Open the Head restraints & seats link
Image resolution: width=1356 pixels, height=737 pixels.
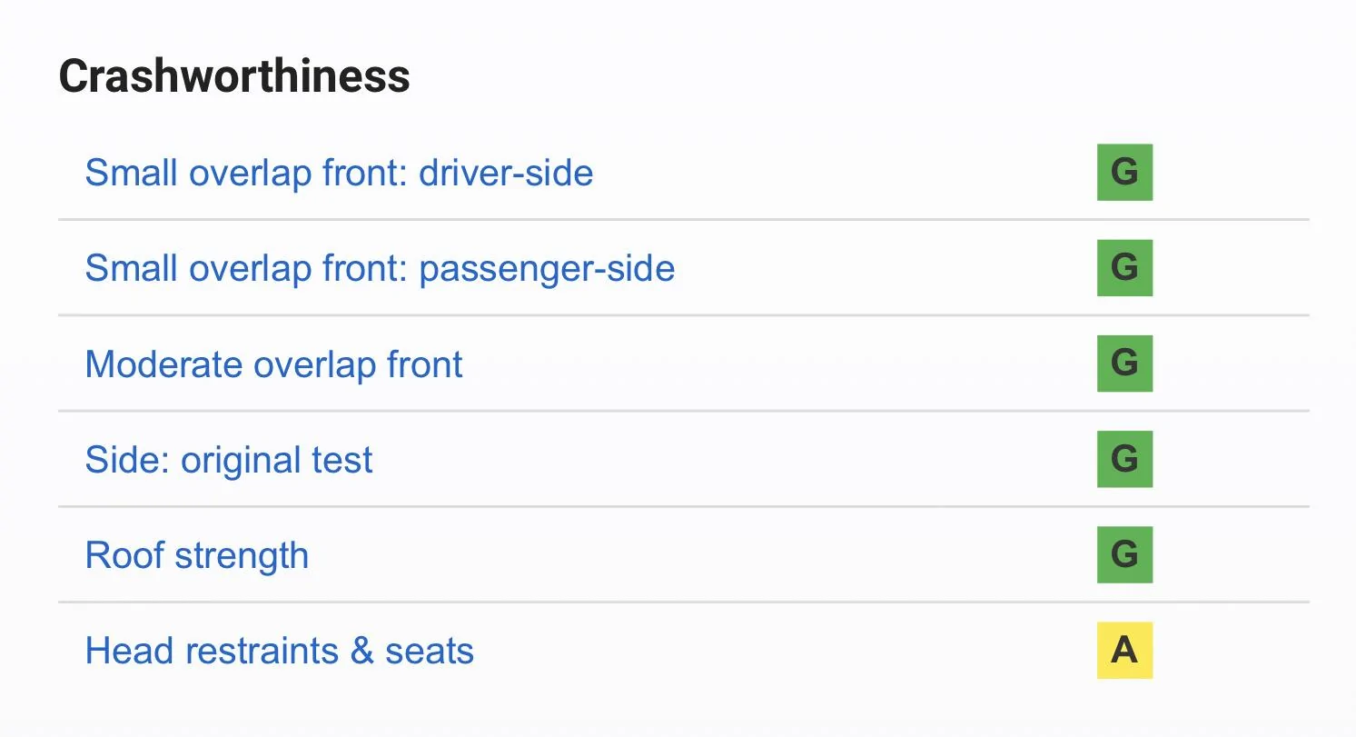click(280, 651)
